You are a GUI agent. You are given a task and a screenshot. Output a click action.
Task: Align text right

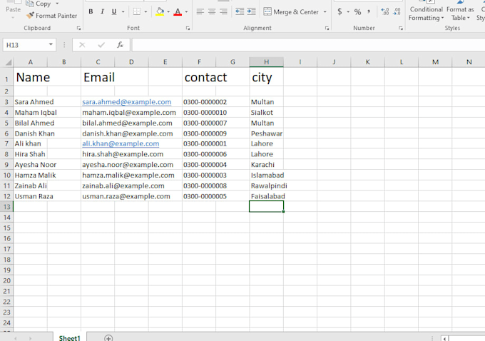click(x=224, y=11)
